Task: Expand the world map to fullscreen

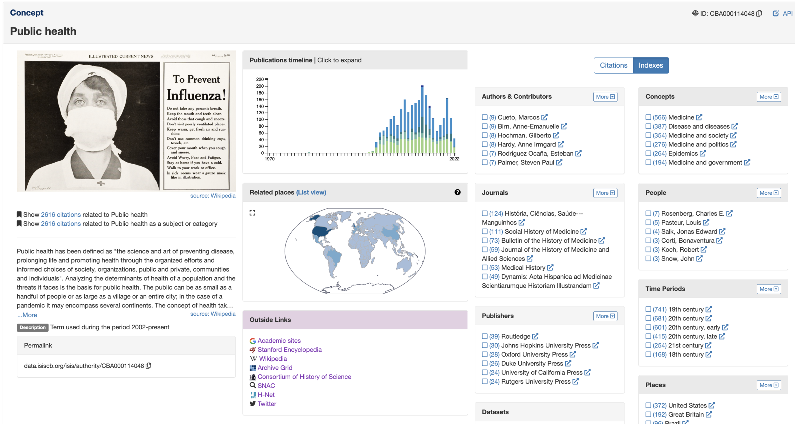Action: pos(252,213)
